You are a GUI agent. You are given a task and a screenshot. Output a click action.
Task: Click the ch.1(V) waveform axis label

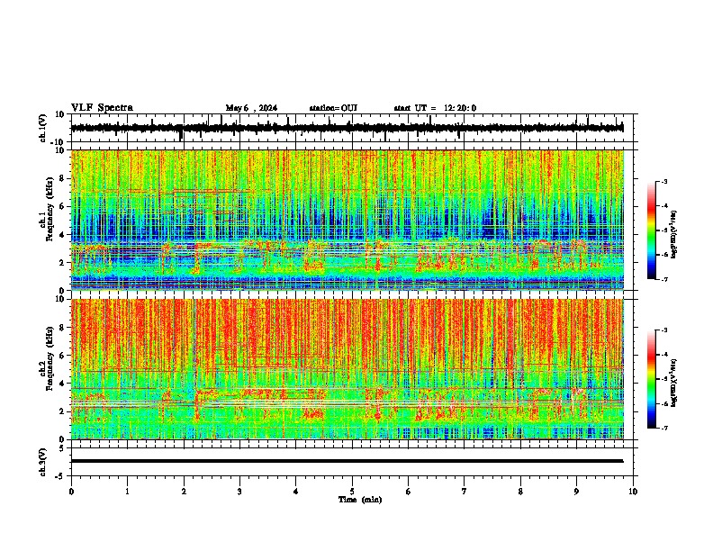[43, 128]
